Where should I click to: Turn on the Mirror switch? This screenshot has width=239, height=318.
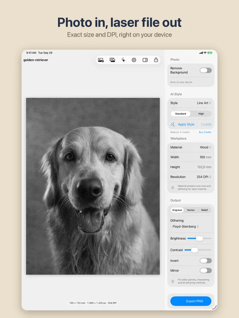tap(206, 271)
